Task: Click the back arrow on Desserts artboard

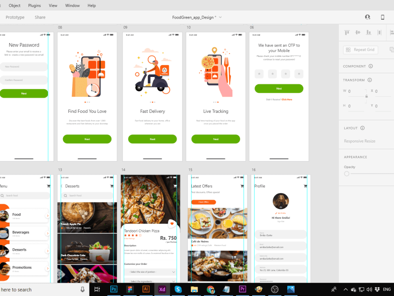Action: (61, 186)
